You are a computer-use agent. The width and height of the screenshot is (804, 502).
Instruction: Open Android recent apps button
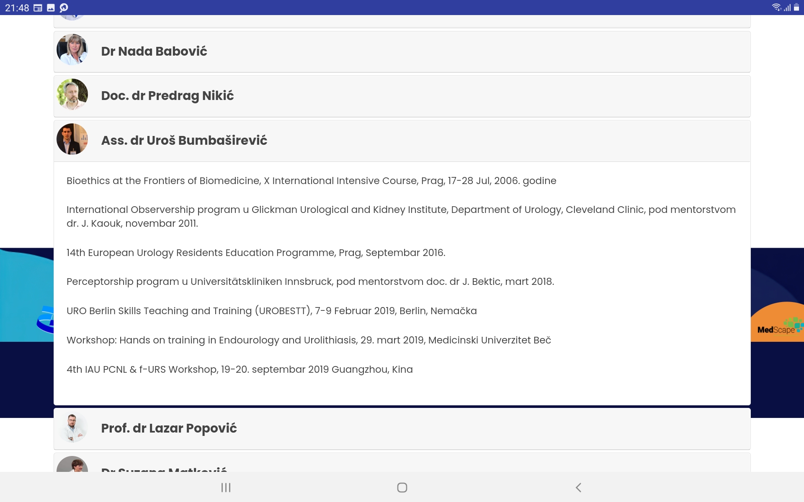point(226,487)
